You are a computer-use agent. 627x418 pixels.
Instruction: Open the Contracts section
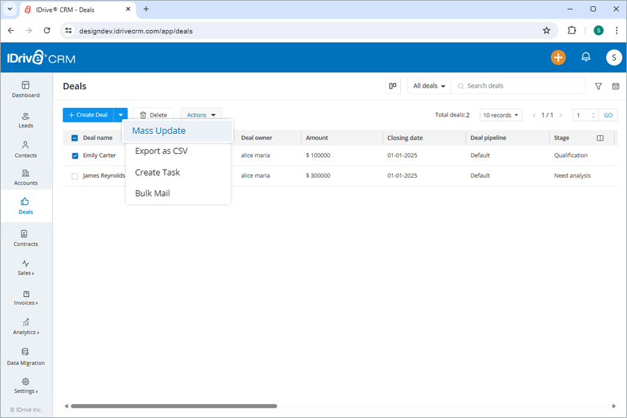tap(26, 238)
